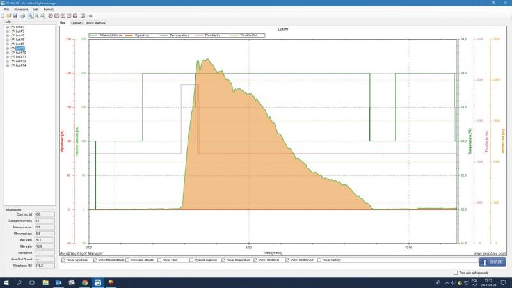Disable Show Throttle Out checkbox
512x288 pixels.
288,260
